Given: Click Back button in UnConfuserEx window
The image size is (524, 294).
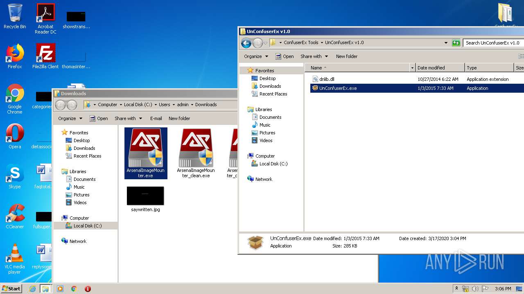Looking at the screenshot, I should pyautogui.click(x=246, y=42).
